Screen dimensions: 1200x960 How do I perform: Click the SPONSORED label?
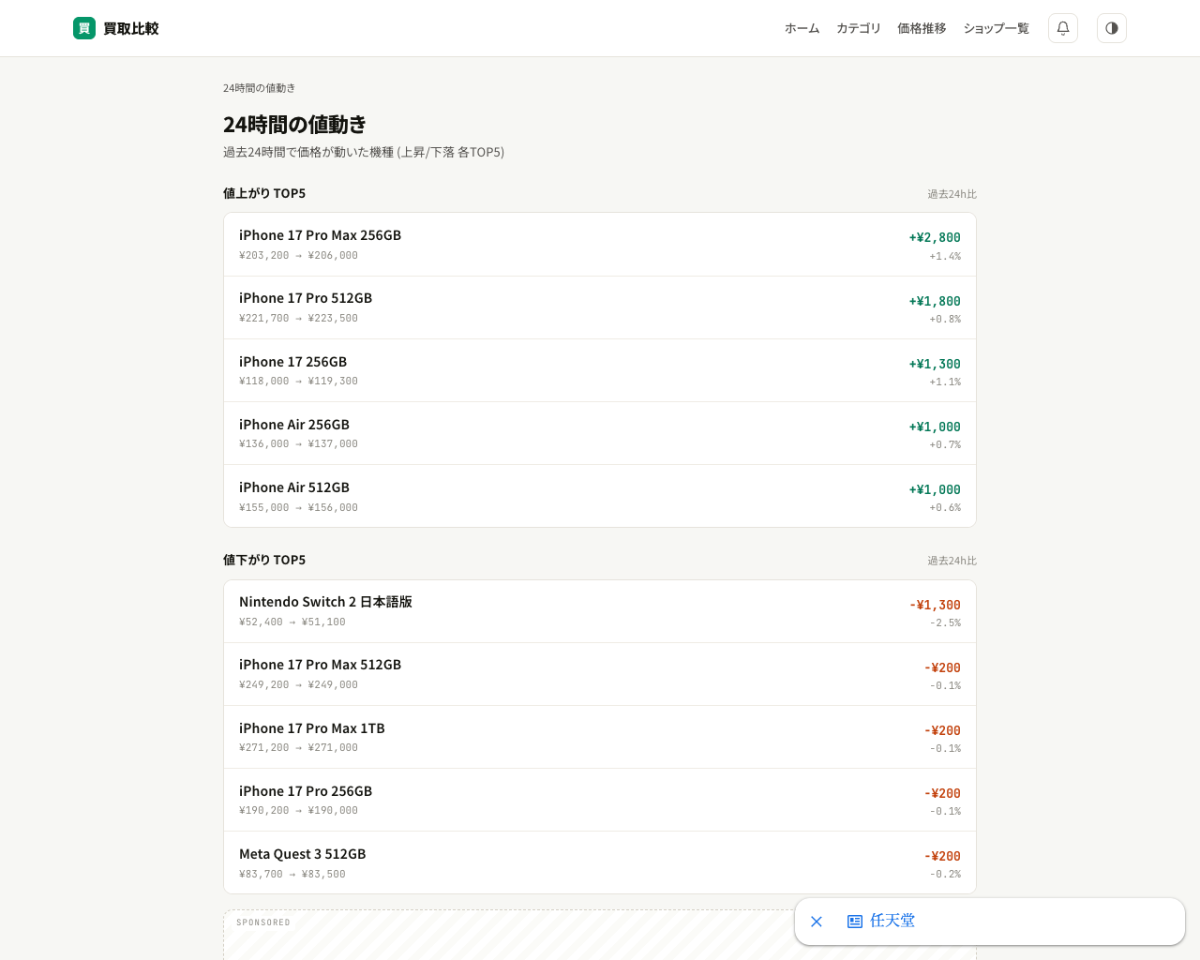(x=263, y=922)
